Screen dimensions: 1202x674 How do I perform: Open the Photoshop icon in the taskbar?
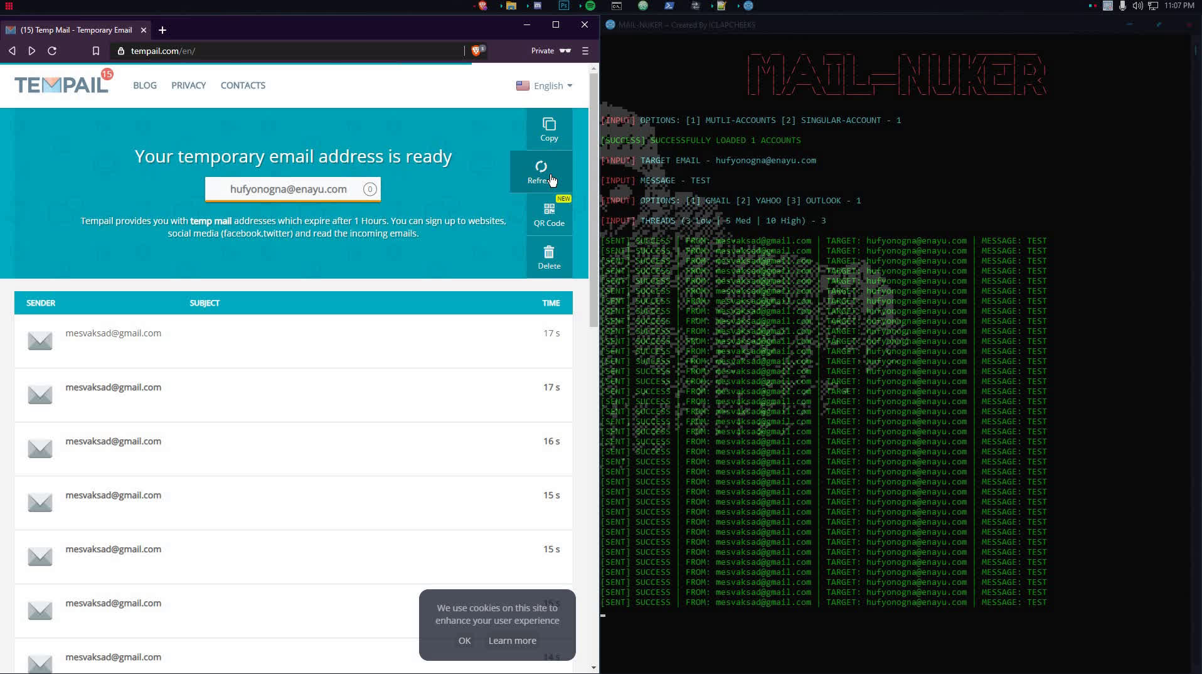click(564, 6)
